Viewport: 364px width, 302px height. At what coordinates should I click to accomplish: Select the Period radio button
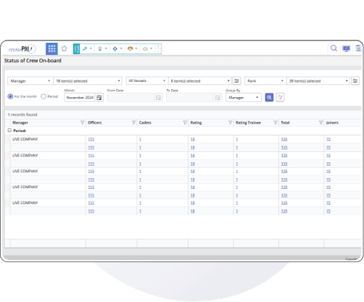coord(44,96)
